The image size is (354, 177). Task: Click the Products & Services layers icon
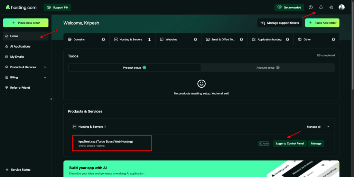[x=7, y=67]
